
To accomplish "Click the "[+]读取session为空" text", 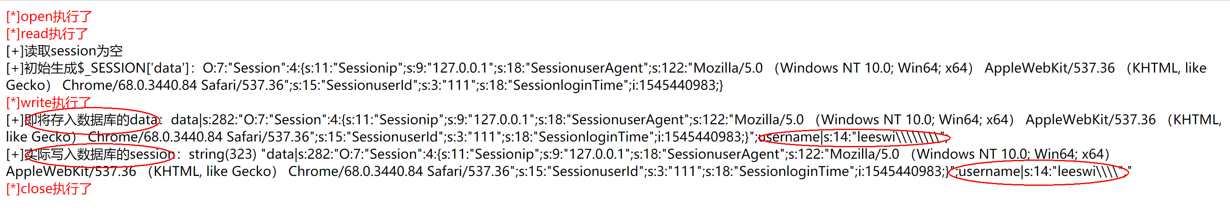I will tap(64, 51).
